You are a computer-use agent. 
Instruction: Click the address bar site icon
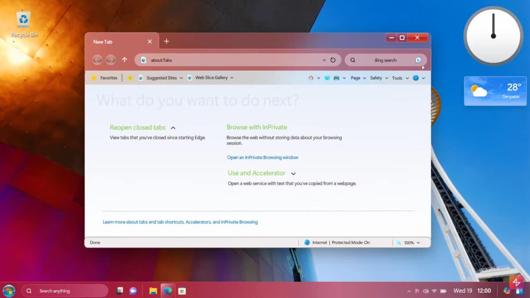(x=143, y=60)
